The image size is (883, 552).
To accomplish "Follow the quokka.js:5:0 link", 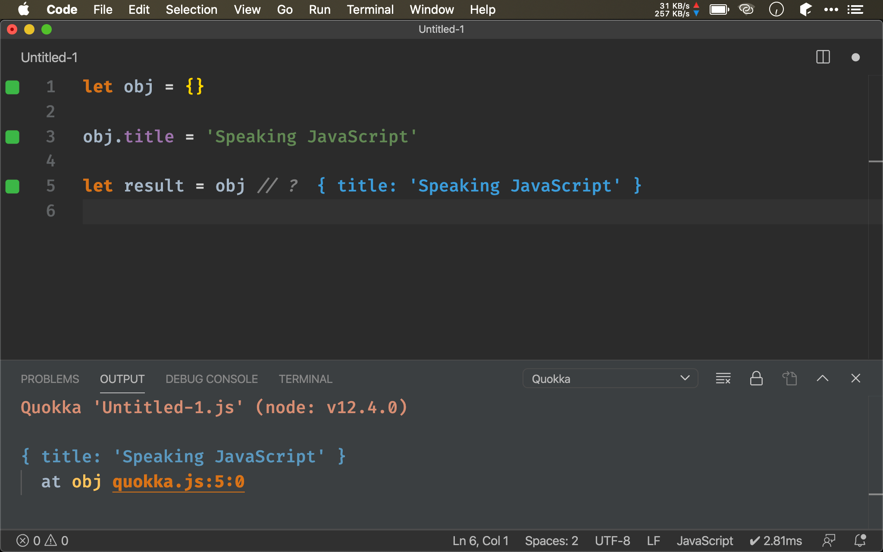I will coord(178,482).
